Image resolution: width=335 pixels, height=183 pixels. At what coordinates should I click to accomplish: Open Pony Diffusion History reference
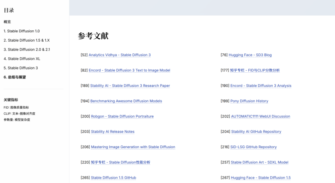pos(249,101)
